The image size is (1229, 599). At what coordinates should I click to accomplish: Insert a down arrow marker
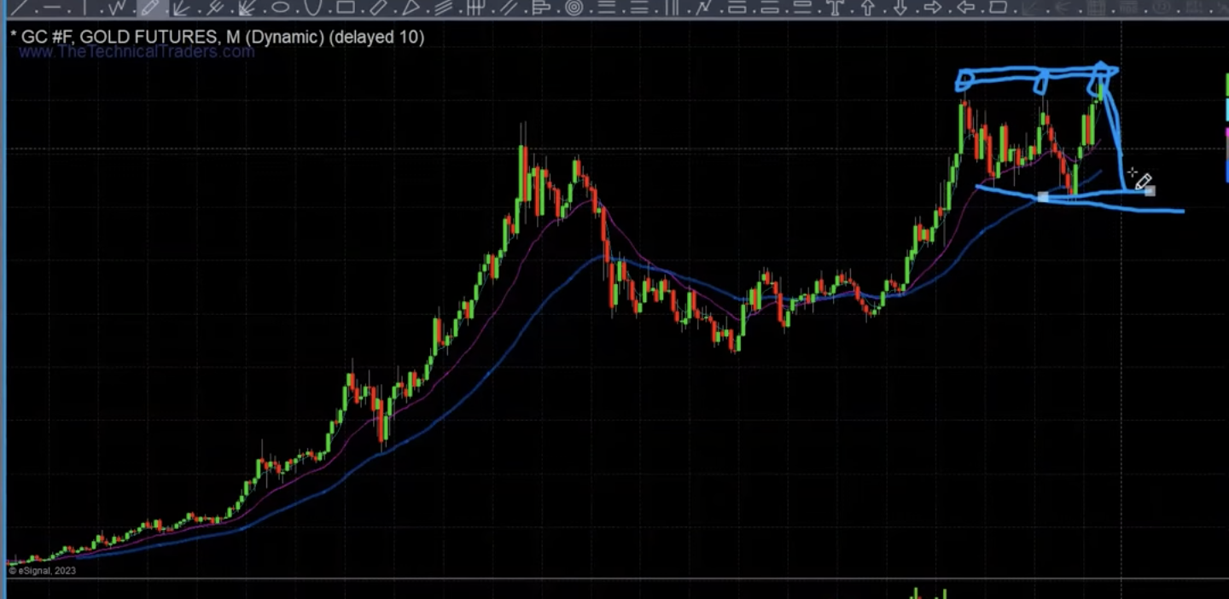tap(900, 8)
